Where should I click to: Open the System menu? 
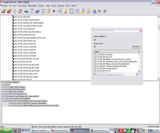[x=5, y=6]
